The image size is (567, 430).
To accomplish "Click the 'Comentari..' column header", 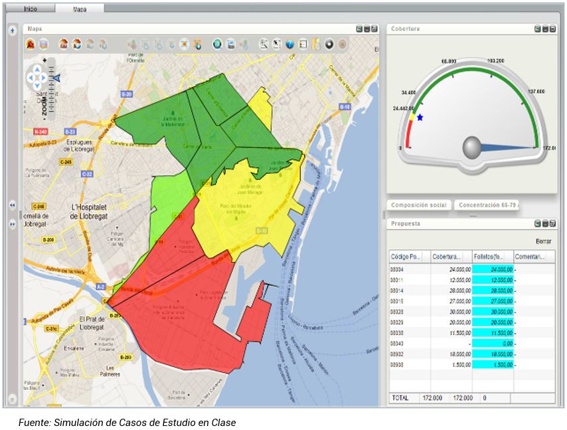I will click(x=534, y=257).
